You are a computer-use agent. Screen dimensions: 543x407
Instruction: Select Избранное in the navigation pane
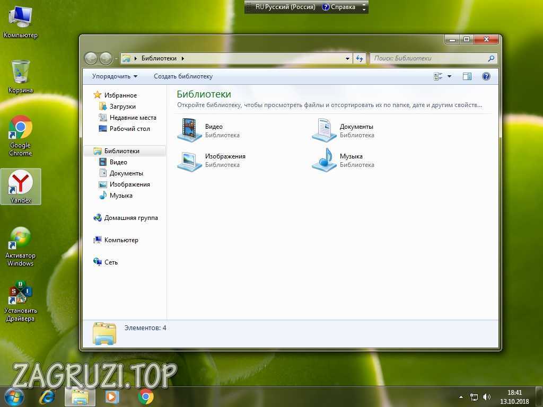[120, 95]
